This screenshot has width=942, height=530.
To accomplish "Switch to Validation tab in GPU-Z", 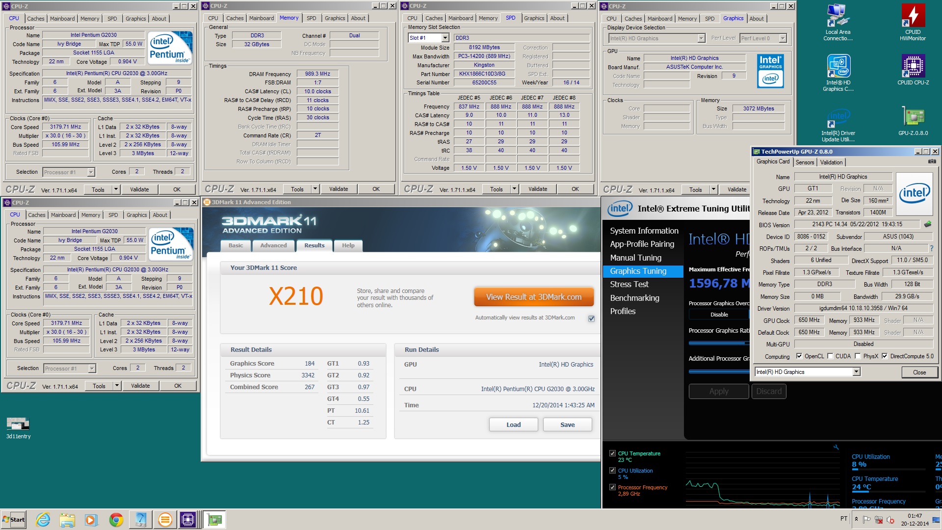I will click(x=831, y=162).
